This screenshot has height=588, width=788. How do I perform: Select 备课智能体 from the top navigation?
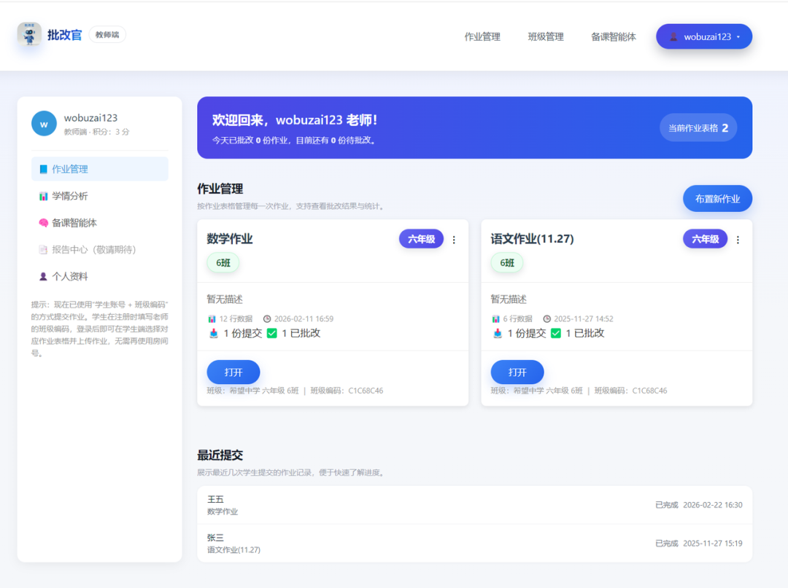coord(613,36)
